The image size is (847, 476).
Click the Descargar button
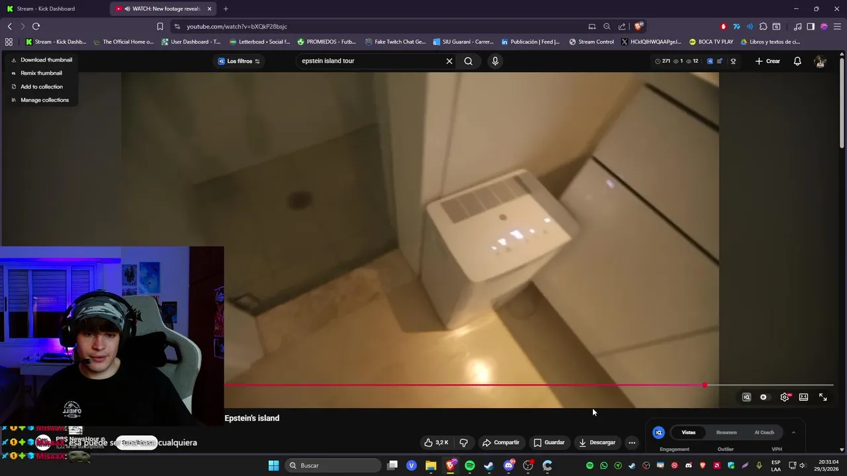[597, 442]
